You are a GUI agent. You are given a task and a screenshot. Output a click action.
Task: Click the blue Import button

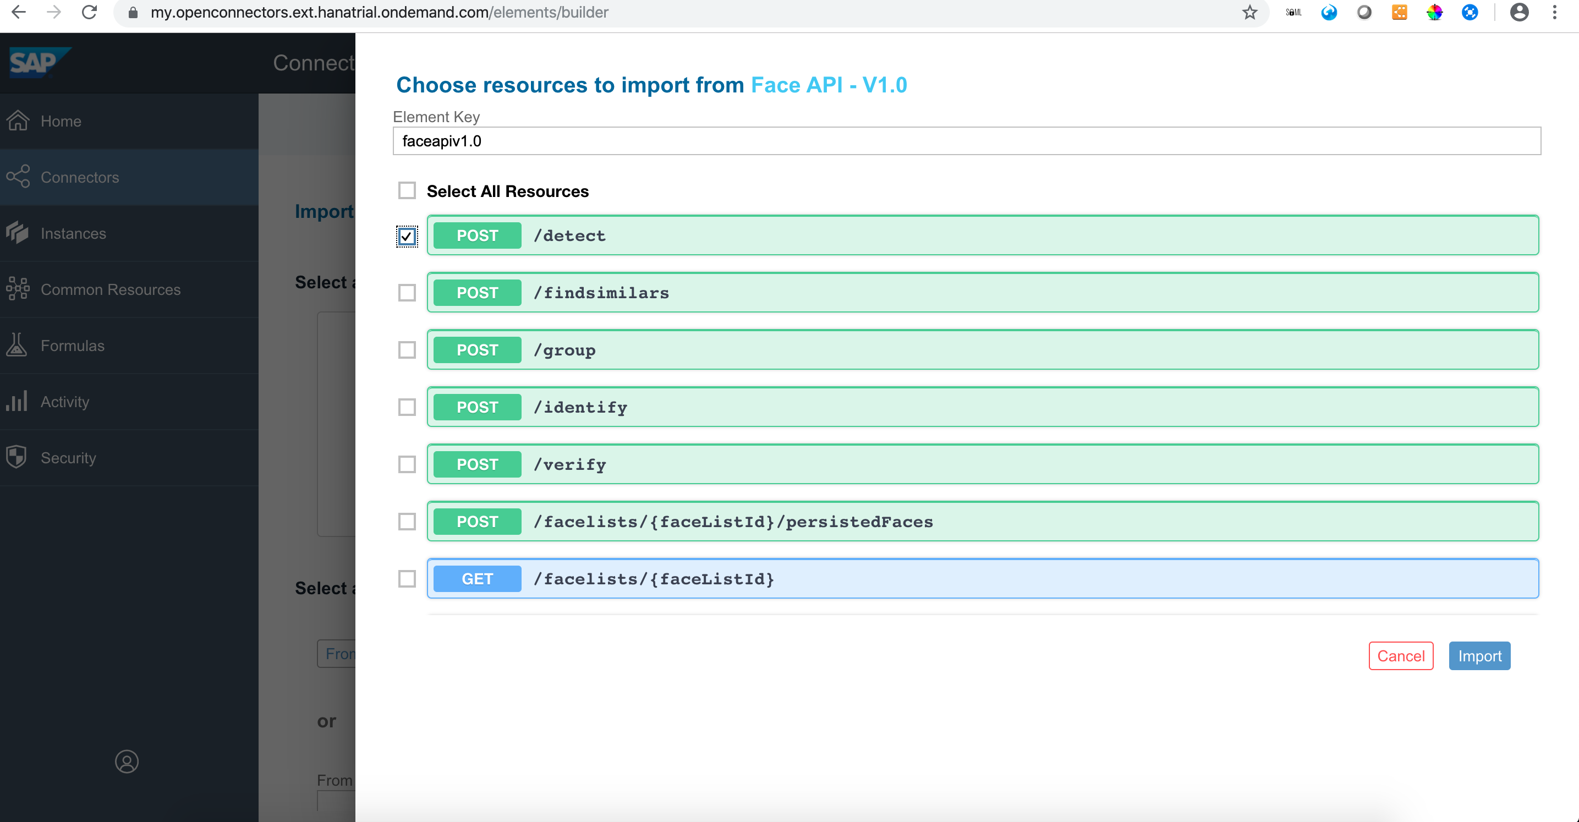pyautogui.click(x=1479, y=656)
